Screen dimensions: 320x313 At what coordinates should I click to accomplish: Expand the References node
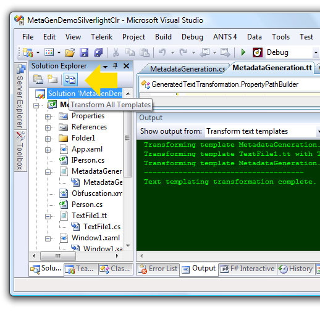coord(48,128)
